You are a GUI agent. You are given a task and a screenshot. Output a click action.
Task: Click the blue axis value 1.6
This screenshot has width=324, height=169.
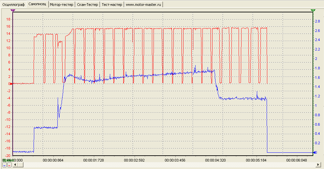[317, 77]
